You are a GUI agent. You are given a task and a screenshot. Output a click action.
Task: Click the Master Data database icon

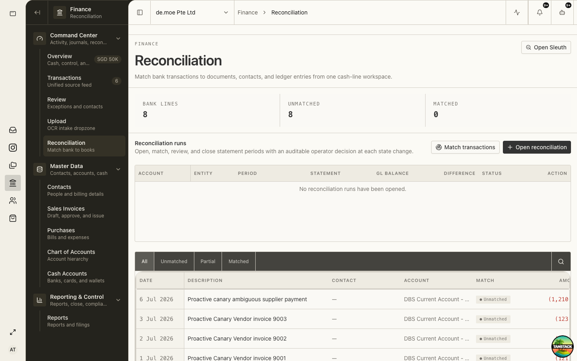click(40, 169)
